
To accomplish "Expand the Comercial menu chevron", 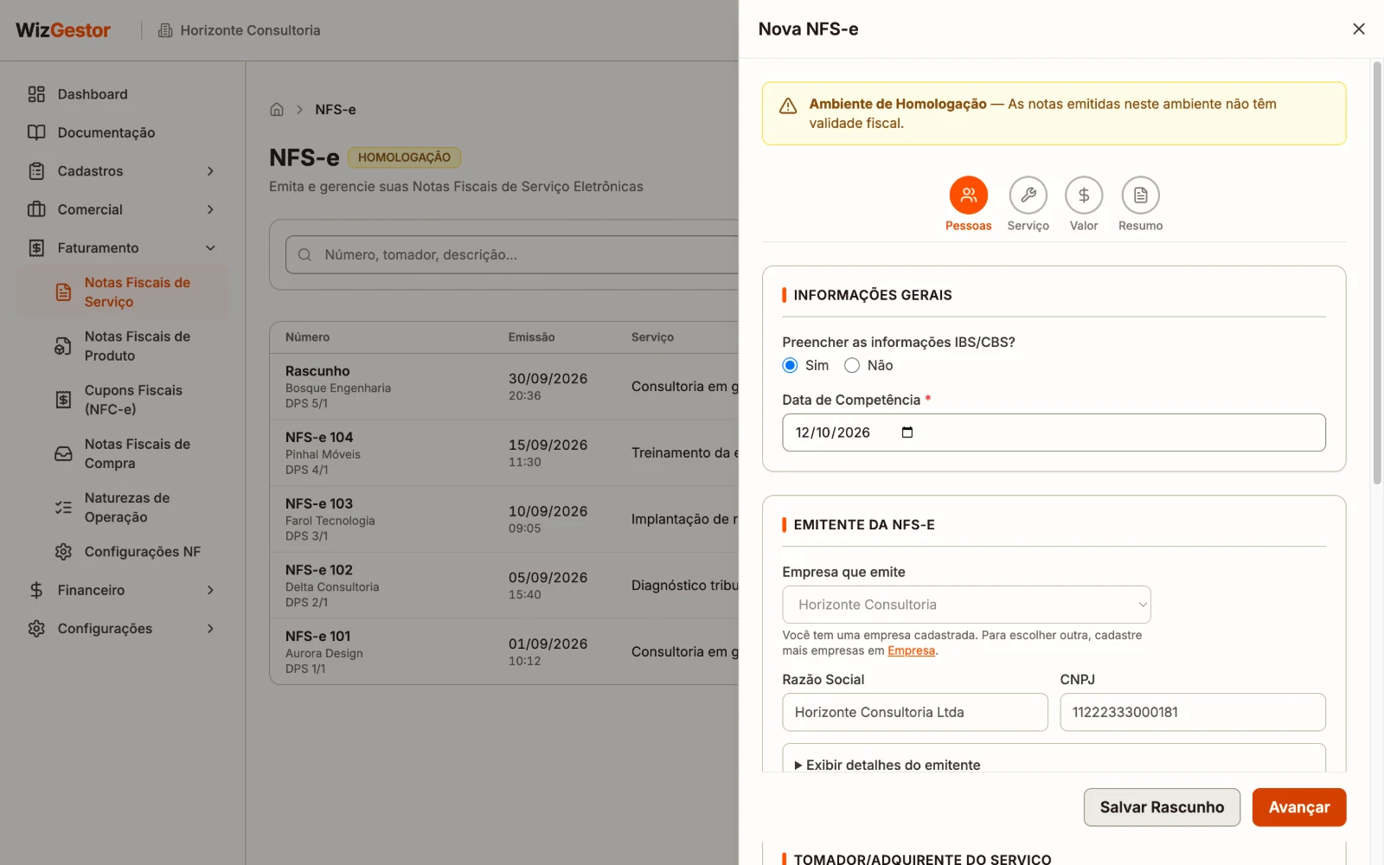I will 210,209.
